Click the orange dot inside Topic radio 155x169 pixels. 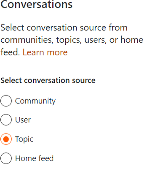tap(6, 139)
